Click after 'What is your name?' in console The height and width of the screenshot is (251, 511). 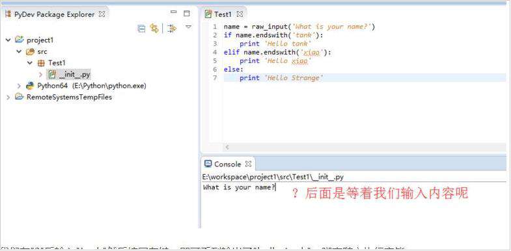(x=277, y=187)
